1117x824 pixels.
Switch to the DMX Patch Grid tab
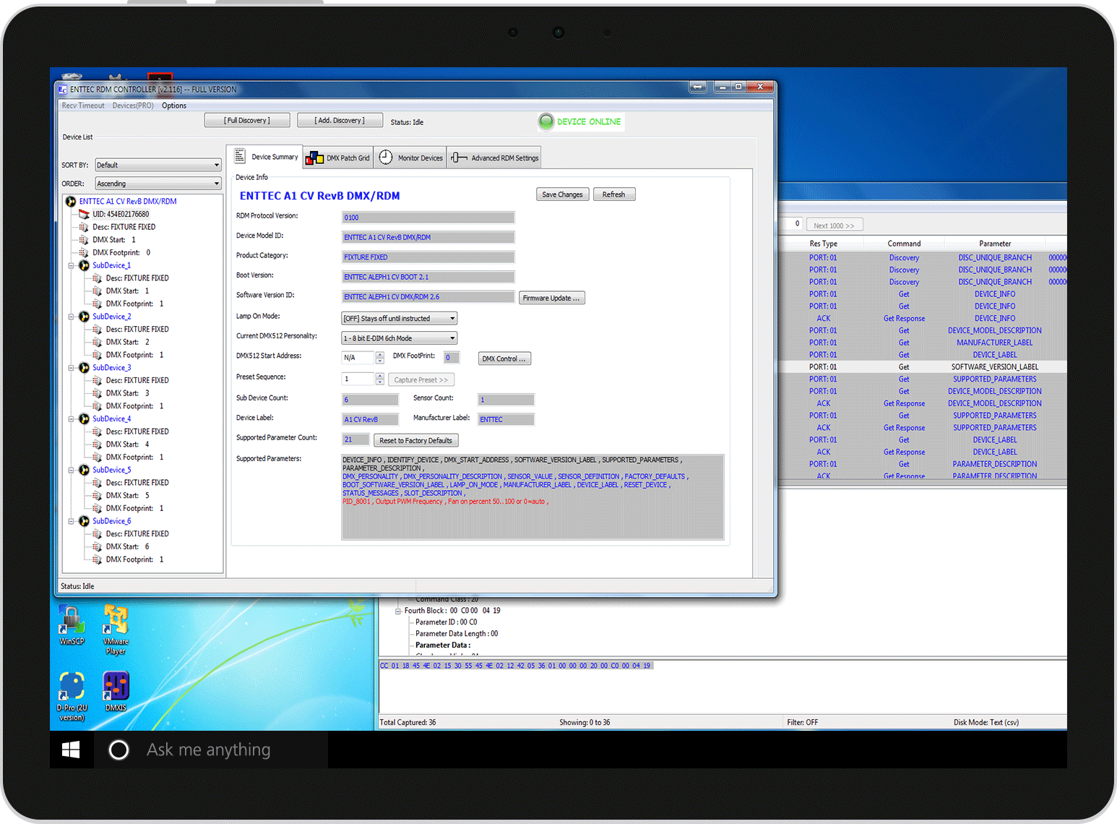[338, 158]
